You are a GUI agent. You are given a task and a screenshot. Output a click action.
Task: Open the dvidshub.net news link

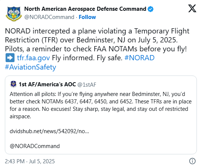(50, 131)
